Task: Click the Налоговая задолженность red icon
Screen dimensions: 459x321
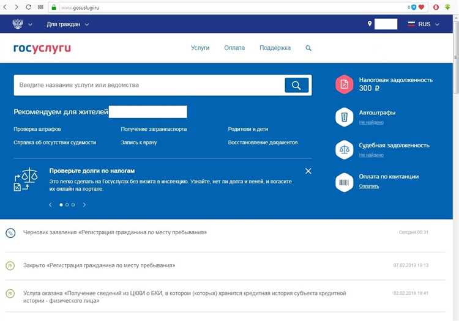Action: pos(344,84)
